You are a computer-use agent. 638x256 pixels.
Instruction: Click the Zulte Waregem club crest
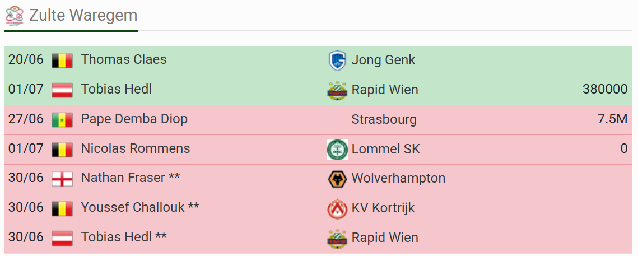(x=14, y=15)
